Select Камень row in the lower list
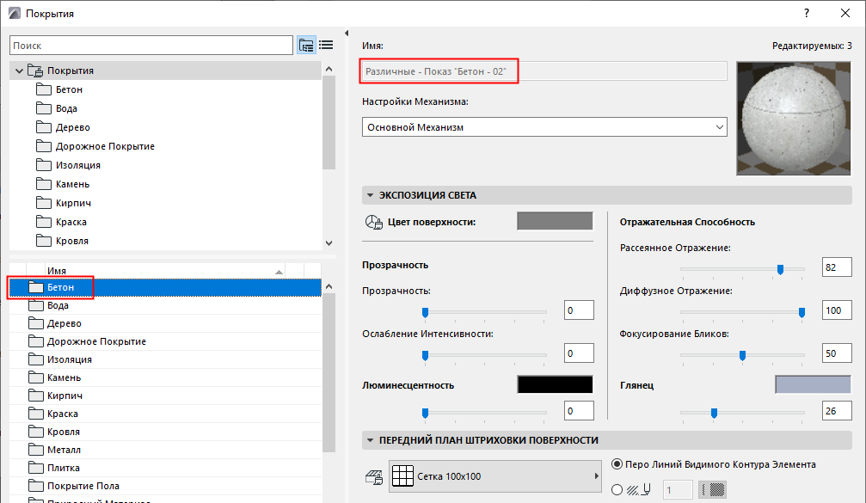 [x=165, y=377]
